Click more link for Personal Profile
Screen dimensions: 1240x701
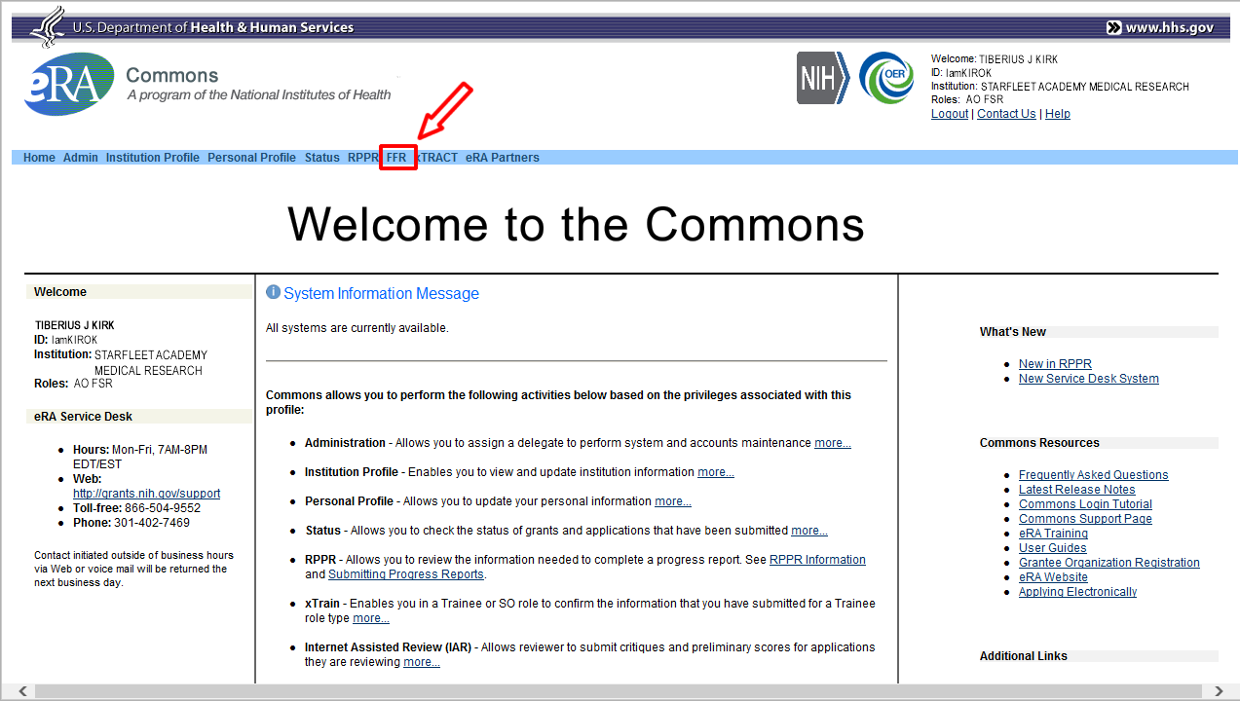pos(673,501)
